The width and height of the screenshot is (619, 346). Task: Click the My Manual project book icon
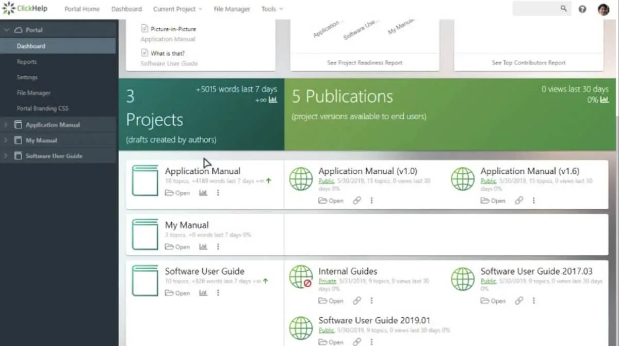tap(145, 235)
